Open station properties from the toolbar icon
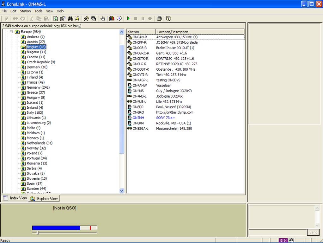323x243 pixels. tap(63, 19)
